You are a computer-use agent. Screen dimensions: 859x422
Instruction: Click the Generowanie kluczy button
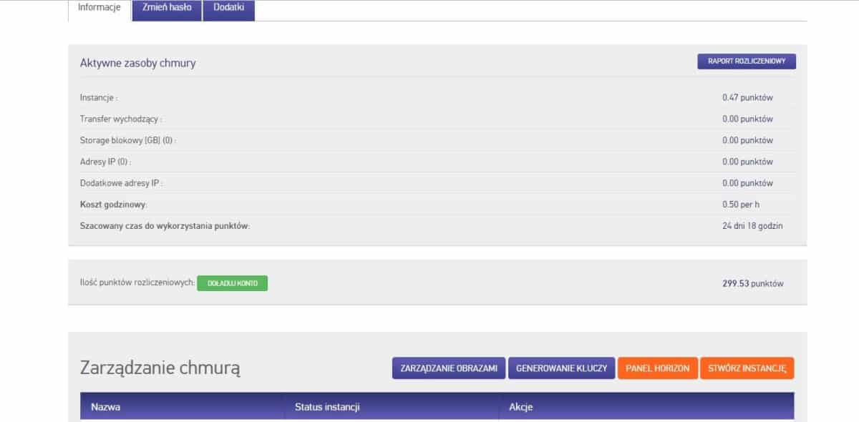(x=561, y=368)
